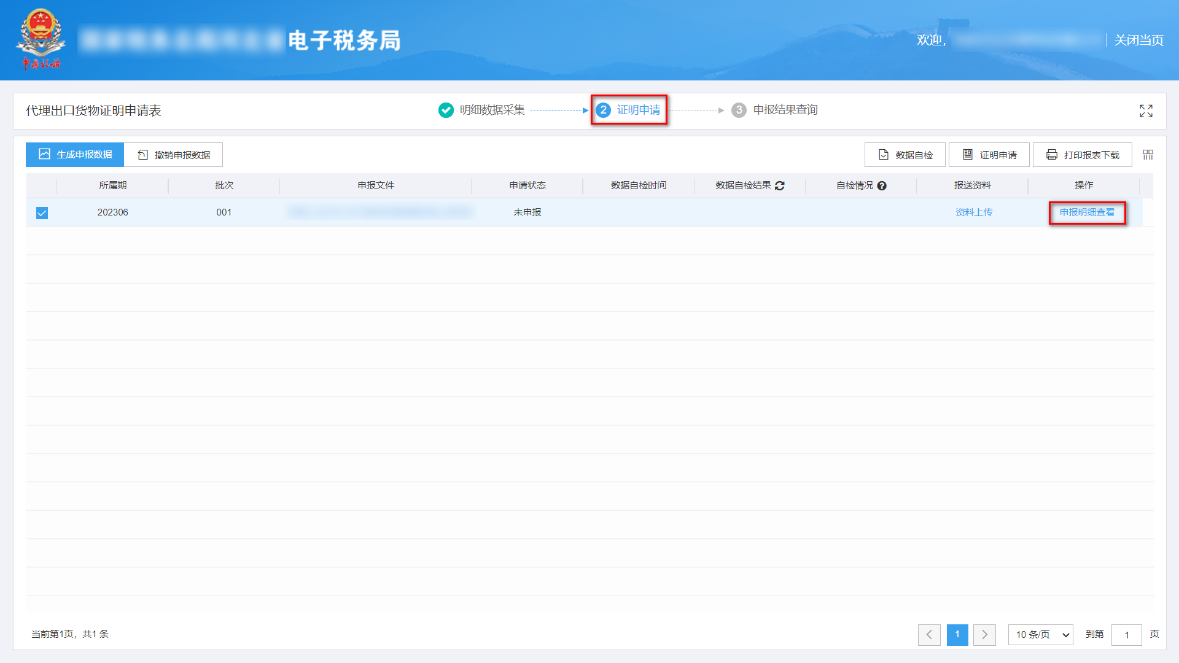The width and height of the screenshot is (1179, 663).
Task: Click the document-check icon beside 数据自检
Action: click(883, 155)
